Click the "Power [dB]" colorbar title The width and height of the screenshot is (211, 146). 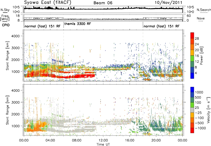(202, 56)
